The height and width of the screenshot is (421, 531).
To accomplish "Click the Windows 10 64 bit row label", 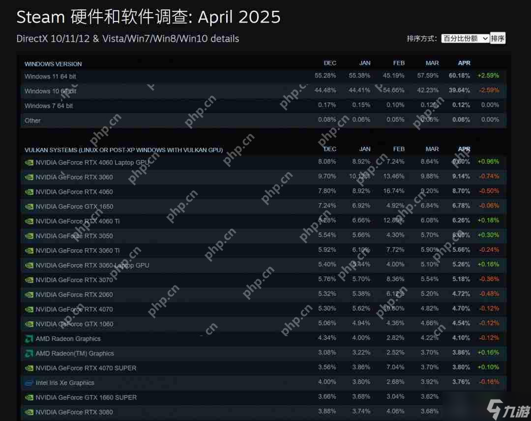I will pos(51,91).
